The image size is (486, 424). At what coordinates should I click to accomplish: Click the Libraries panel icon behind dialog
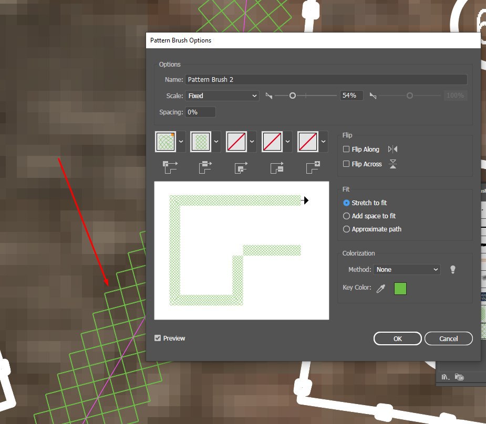point(459,377)
